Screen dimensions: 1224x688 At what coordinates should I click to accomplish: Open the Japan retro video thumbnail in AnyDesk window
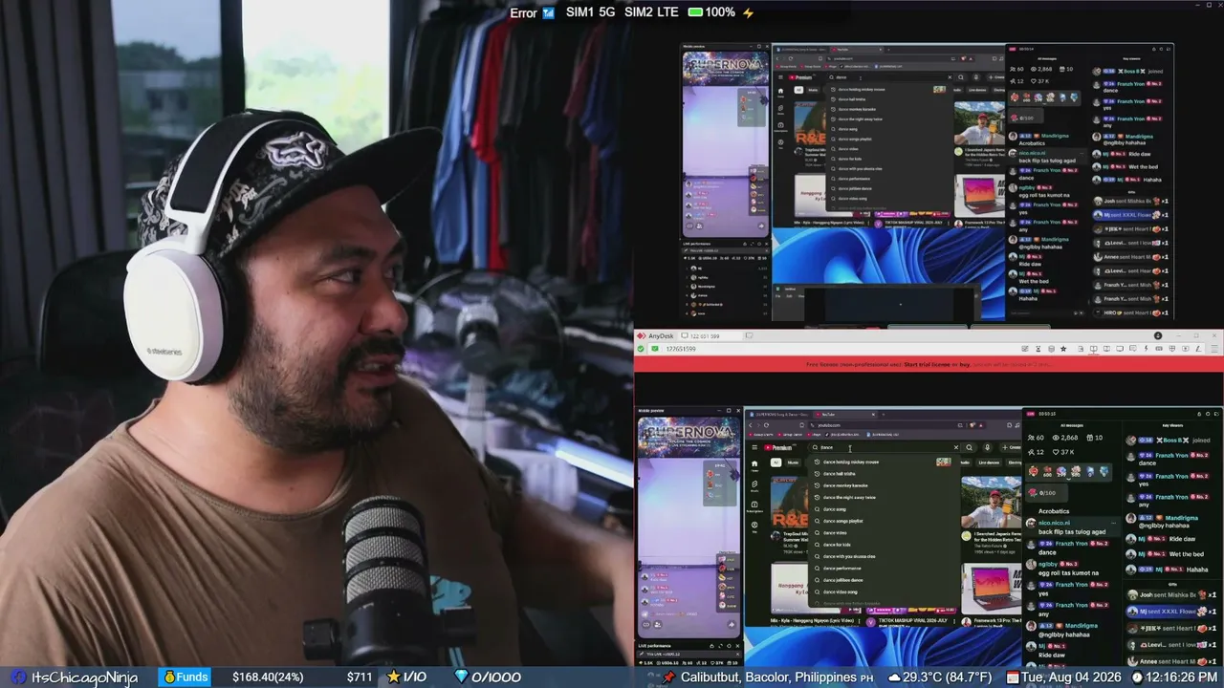click(x=991, y=500)
